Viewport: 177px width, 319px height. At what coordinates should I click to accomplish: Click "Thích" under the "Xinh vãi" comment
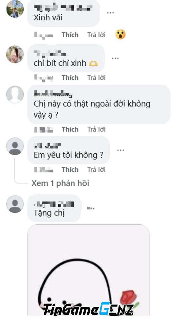pos(70,35)
